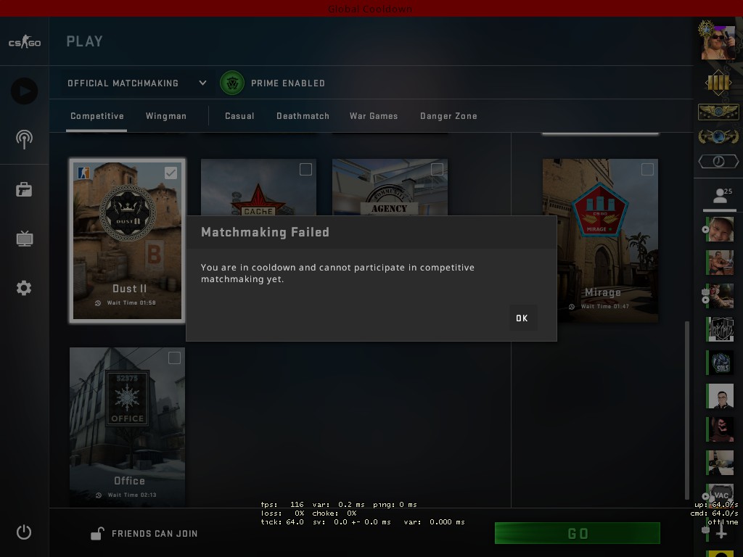
Task: Click the SOLS logo friend avatar
Action: (720, 363)
